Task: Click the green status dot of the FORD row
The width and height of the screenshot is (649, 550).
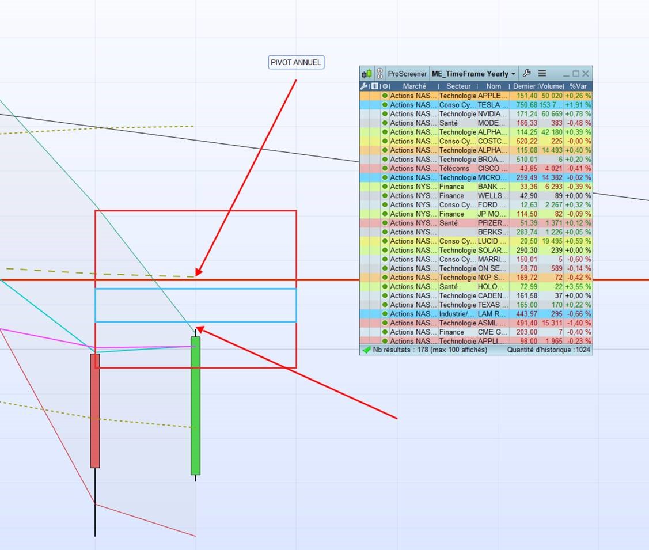Action: [x=385, y=204]
